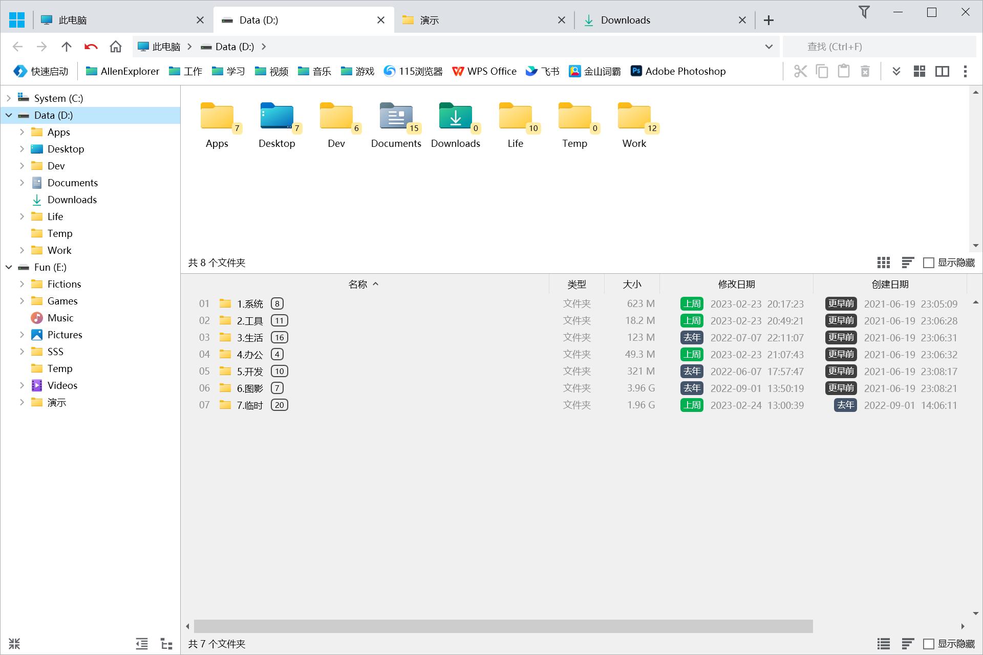
Task: Switch upper pane to grid view
Action: (x=883, y=263)
